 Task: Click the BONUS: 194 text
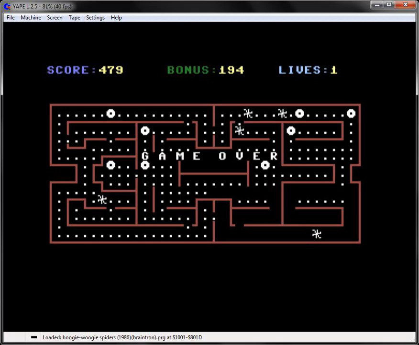pos(206,70)
